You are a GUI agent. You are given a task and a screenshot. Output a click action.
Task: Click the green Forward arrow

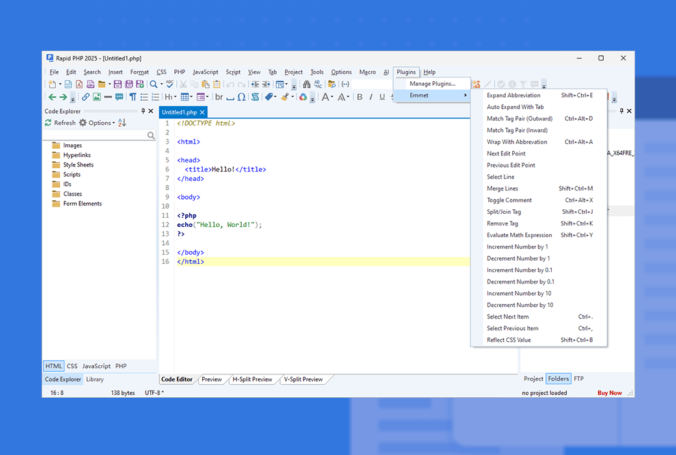(x=63, y=97)
